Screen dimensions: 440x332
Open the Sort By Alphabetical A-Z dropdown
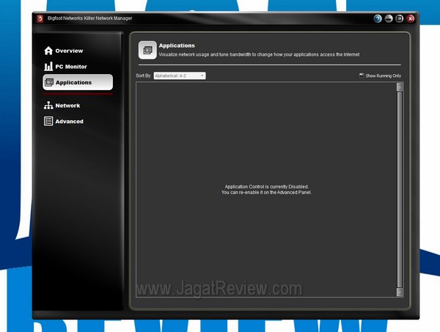tap(180, 75)
